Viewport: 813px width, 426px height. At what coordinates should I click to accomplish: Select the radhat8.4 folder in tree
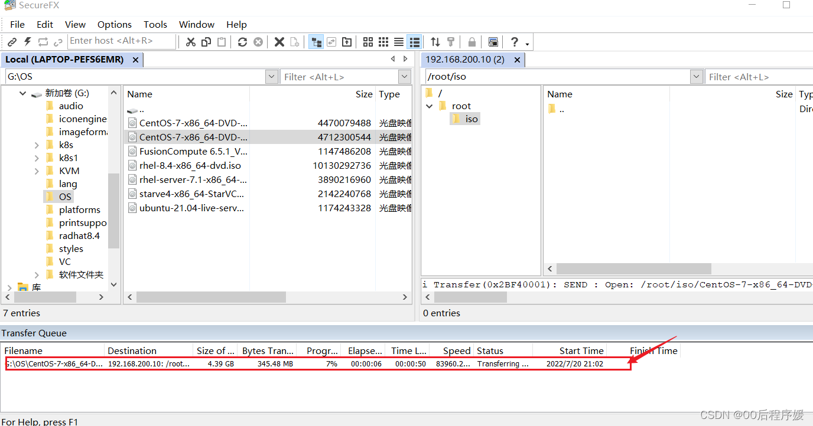click(79, 236)
